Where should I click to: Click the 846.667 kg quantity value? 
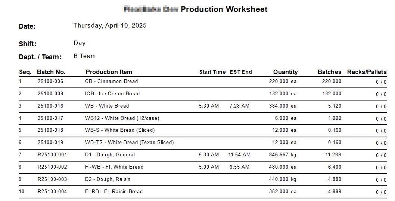[x=283, y=155]
